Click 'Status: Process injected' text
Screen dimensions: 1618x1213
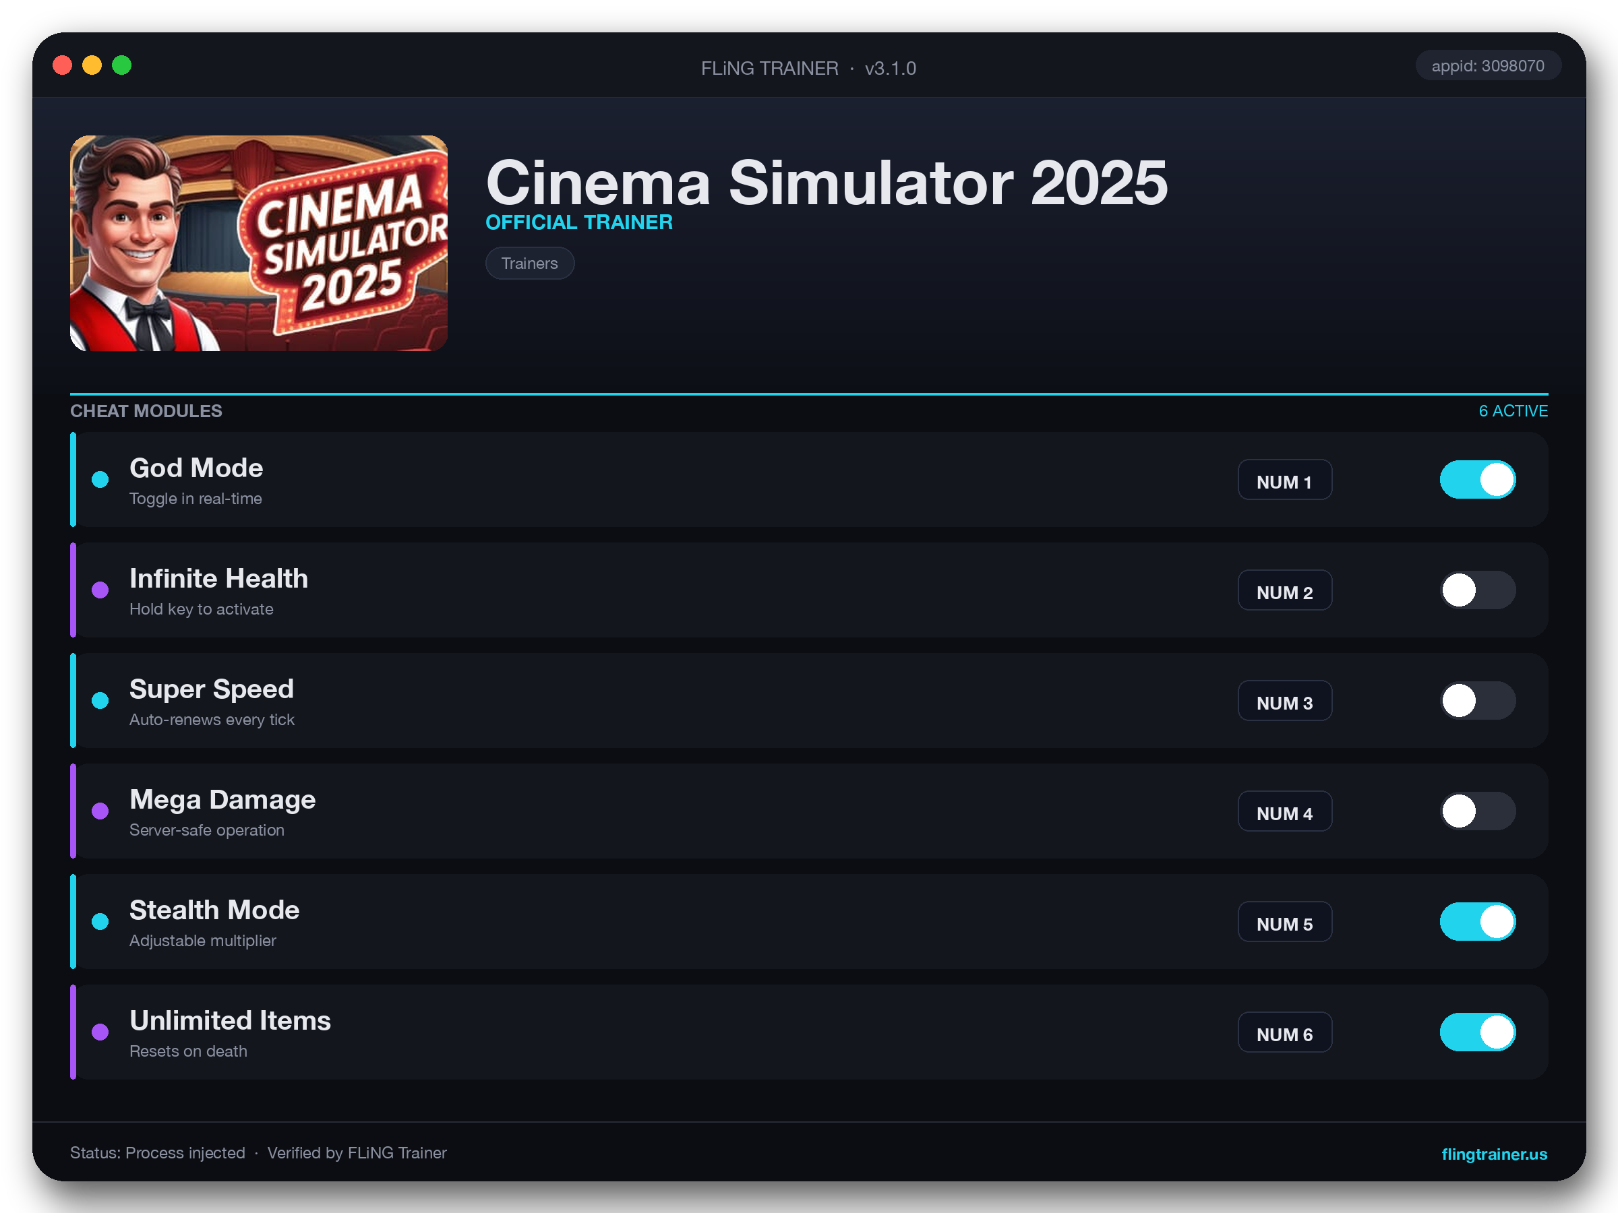tap(157, 1153)
